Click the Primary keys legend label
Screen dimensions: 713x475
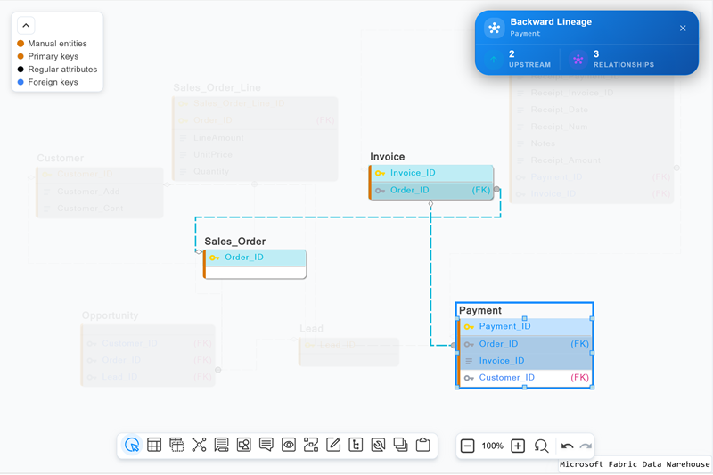(x=53, y=56)
